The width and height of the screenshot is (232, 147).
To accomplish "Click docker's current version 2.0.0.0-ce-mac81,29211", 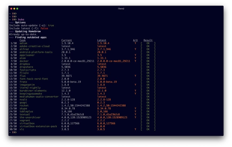I will click(x=78, y=61).
